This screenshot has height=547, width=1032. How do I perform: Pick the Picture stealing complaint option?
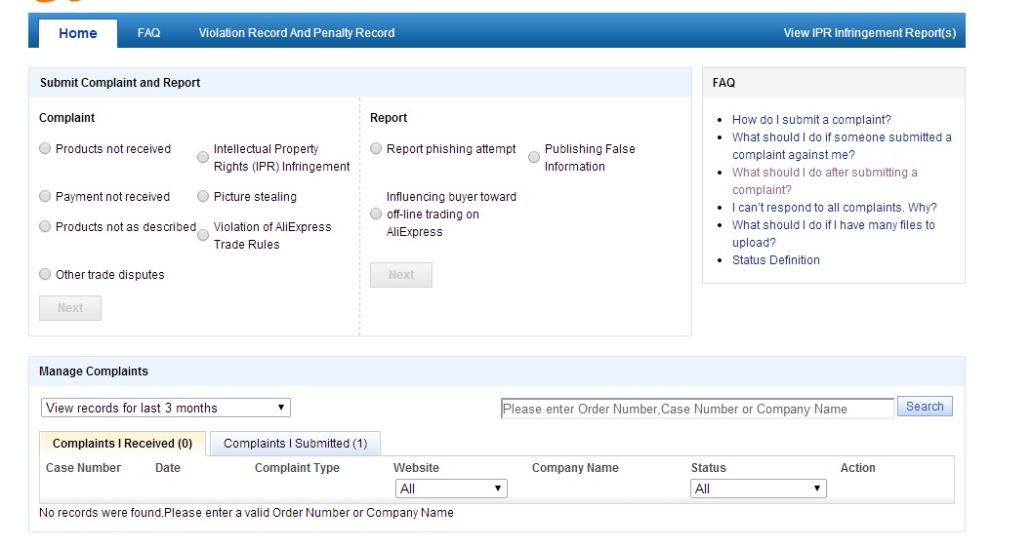(x=203, y=197)
